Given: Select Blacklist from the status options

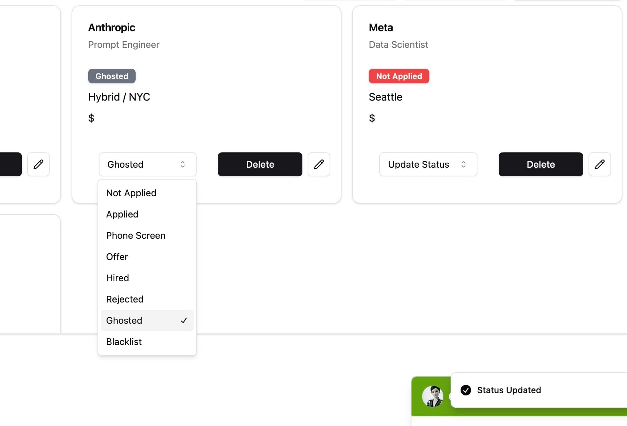Looking at the screenshot, I should click(x=124, y=342).
